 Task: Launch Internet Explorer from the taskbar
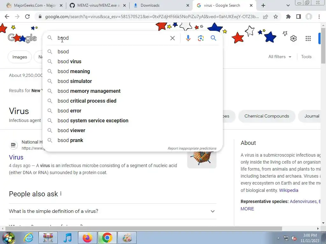[28, 238]
